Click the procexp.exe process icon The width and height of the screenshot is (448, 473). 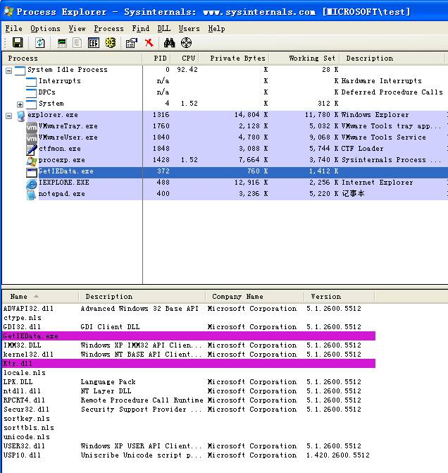(32, 161)
